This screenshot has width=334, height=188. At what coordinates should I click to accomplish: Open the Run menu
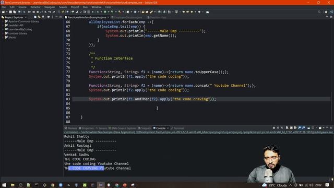[86, 7]
